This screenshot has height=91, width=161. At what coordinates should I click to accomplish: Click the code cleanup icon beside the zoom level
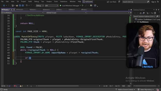10,86
